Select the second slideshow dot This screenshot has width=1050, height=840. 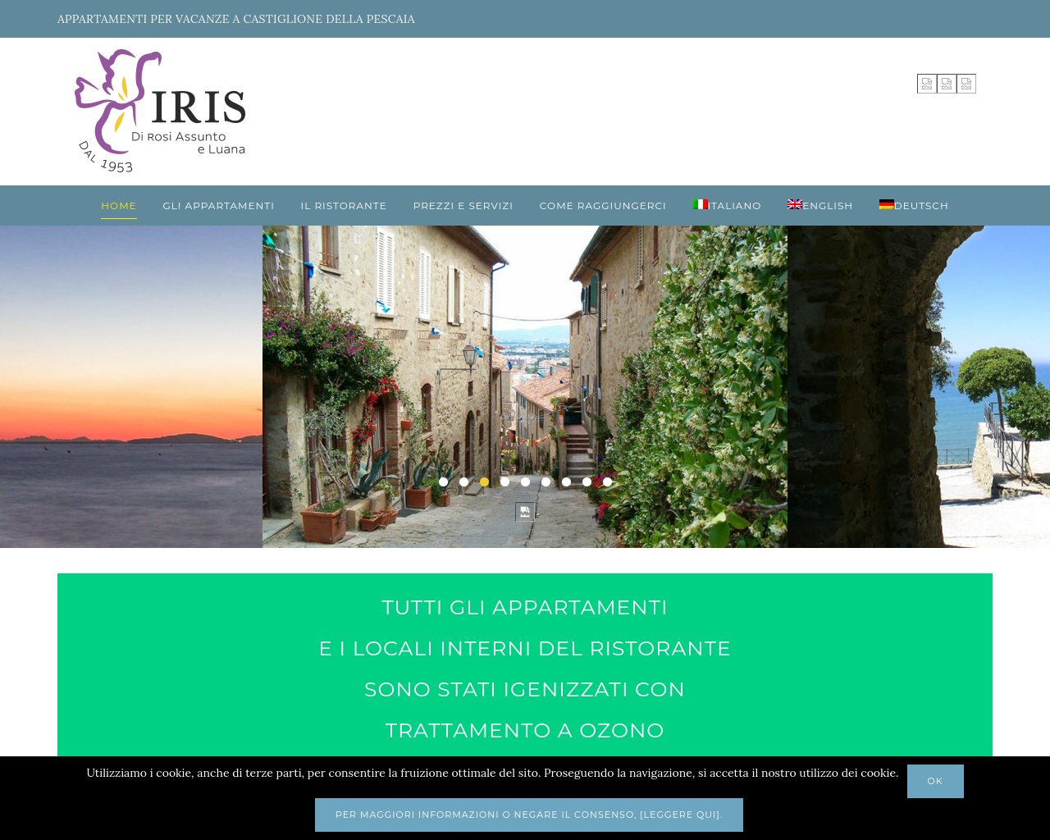point(463,482)
